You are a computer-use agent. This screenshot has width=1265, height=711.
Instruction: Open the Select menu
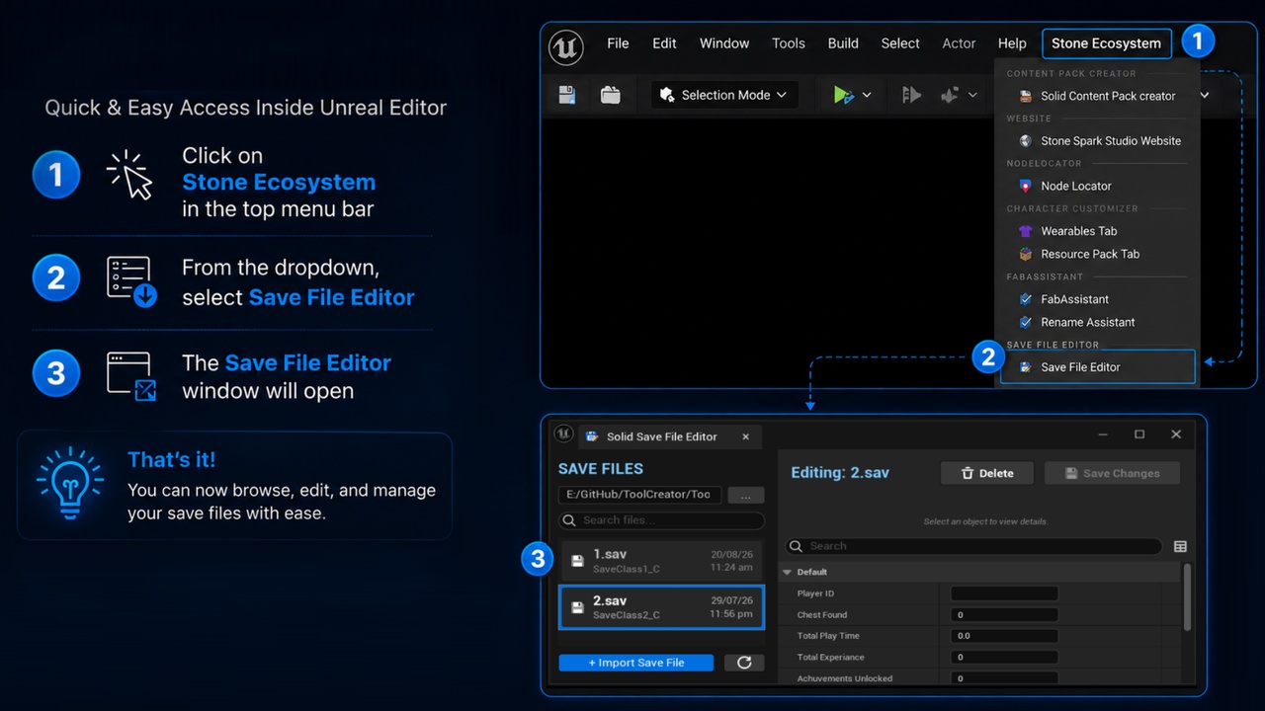tap(900, 43)
